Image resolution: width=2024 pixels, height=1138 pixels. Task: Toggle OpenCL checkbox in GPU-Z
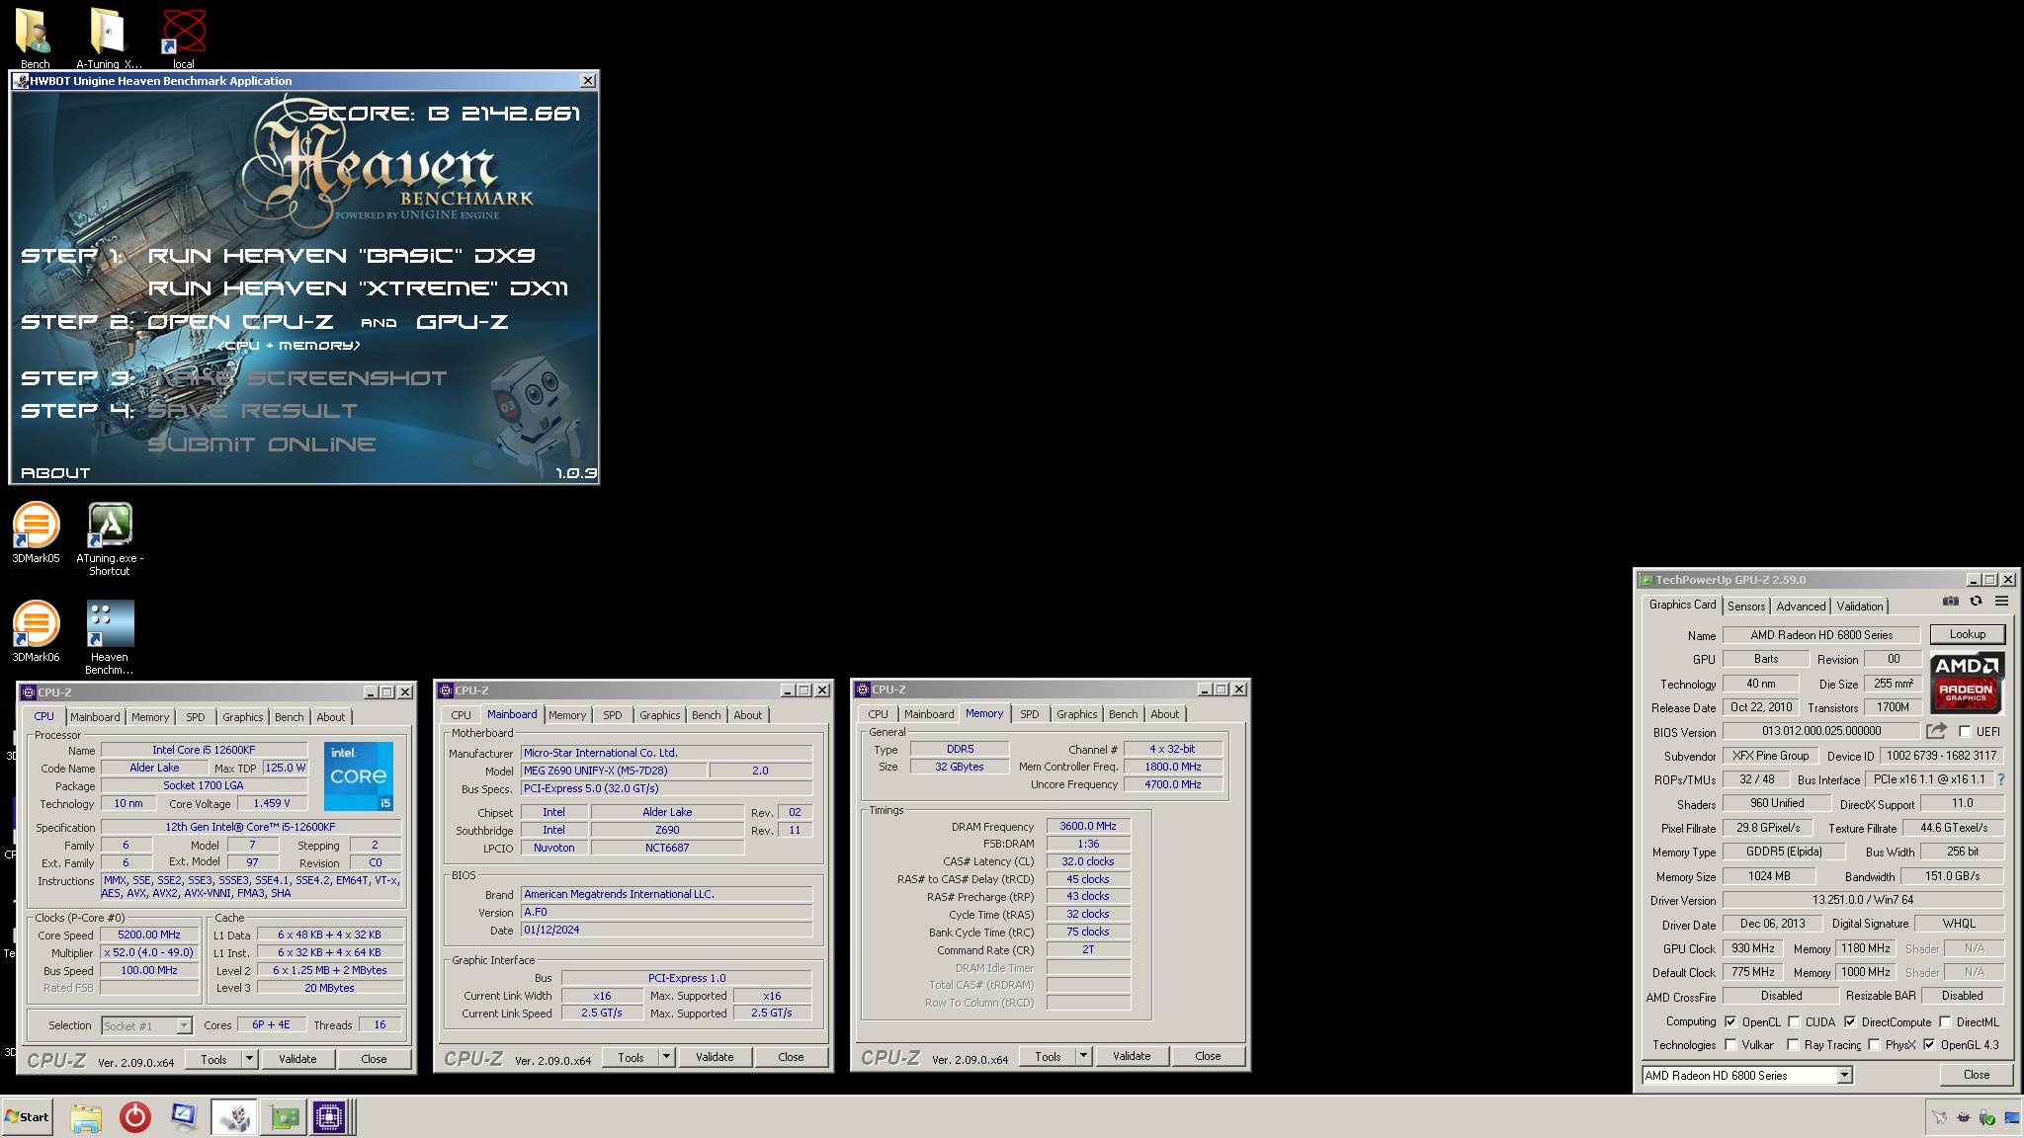(1730, 1022)
